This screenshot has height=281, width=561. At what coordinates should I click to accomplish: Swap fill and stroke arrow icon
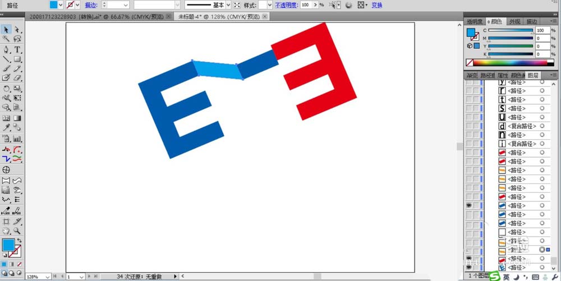tap(19, 241)
